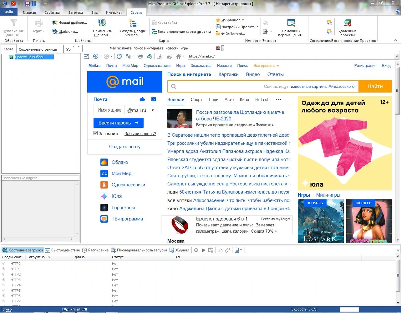Image resolution: width=401 pixels, height=313 pixels.
Task: Click the export icon in Import and Export group
Action: [266, 31]
